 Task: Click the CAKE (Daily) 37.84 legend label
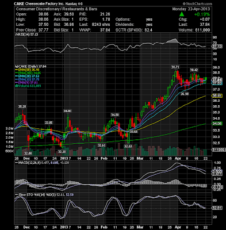(32, 66)
